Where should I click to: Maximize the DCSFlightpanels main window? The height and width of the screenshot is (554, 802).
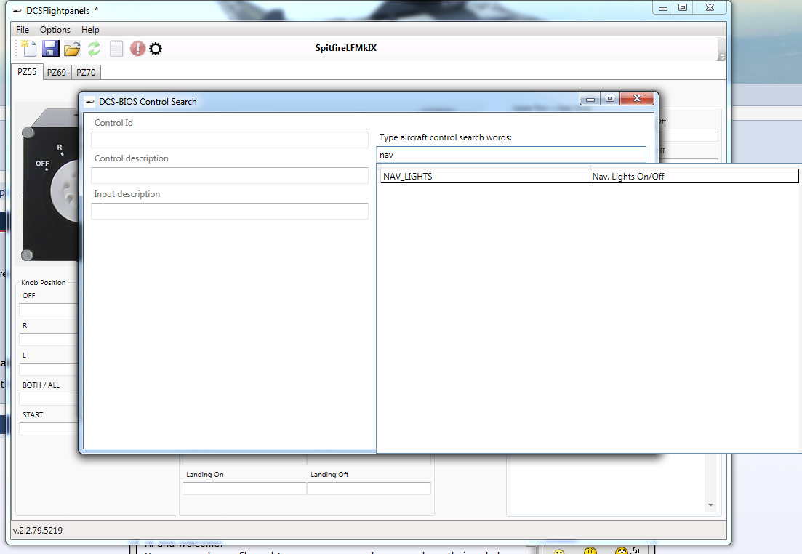coord(683,8)
